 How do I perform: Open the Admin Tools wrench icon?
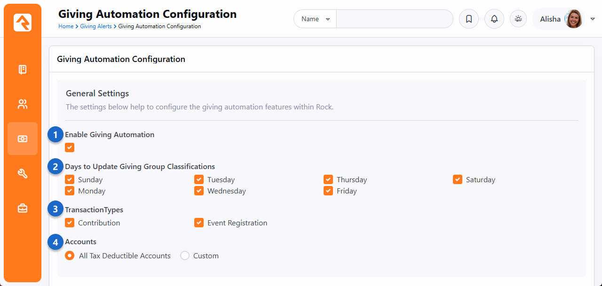(23, 174)
